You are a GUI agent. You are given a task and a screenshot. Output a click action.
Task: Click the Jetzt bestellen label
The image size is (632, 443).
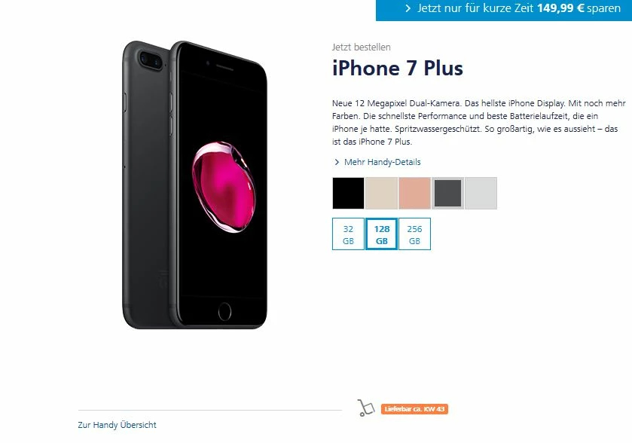(x=361, y=47)
